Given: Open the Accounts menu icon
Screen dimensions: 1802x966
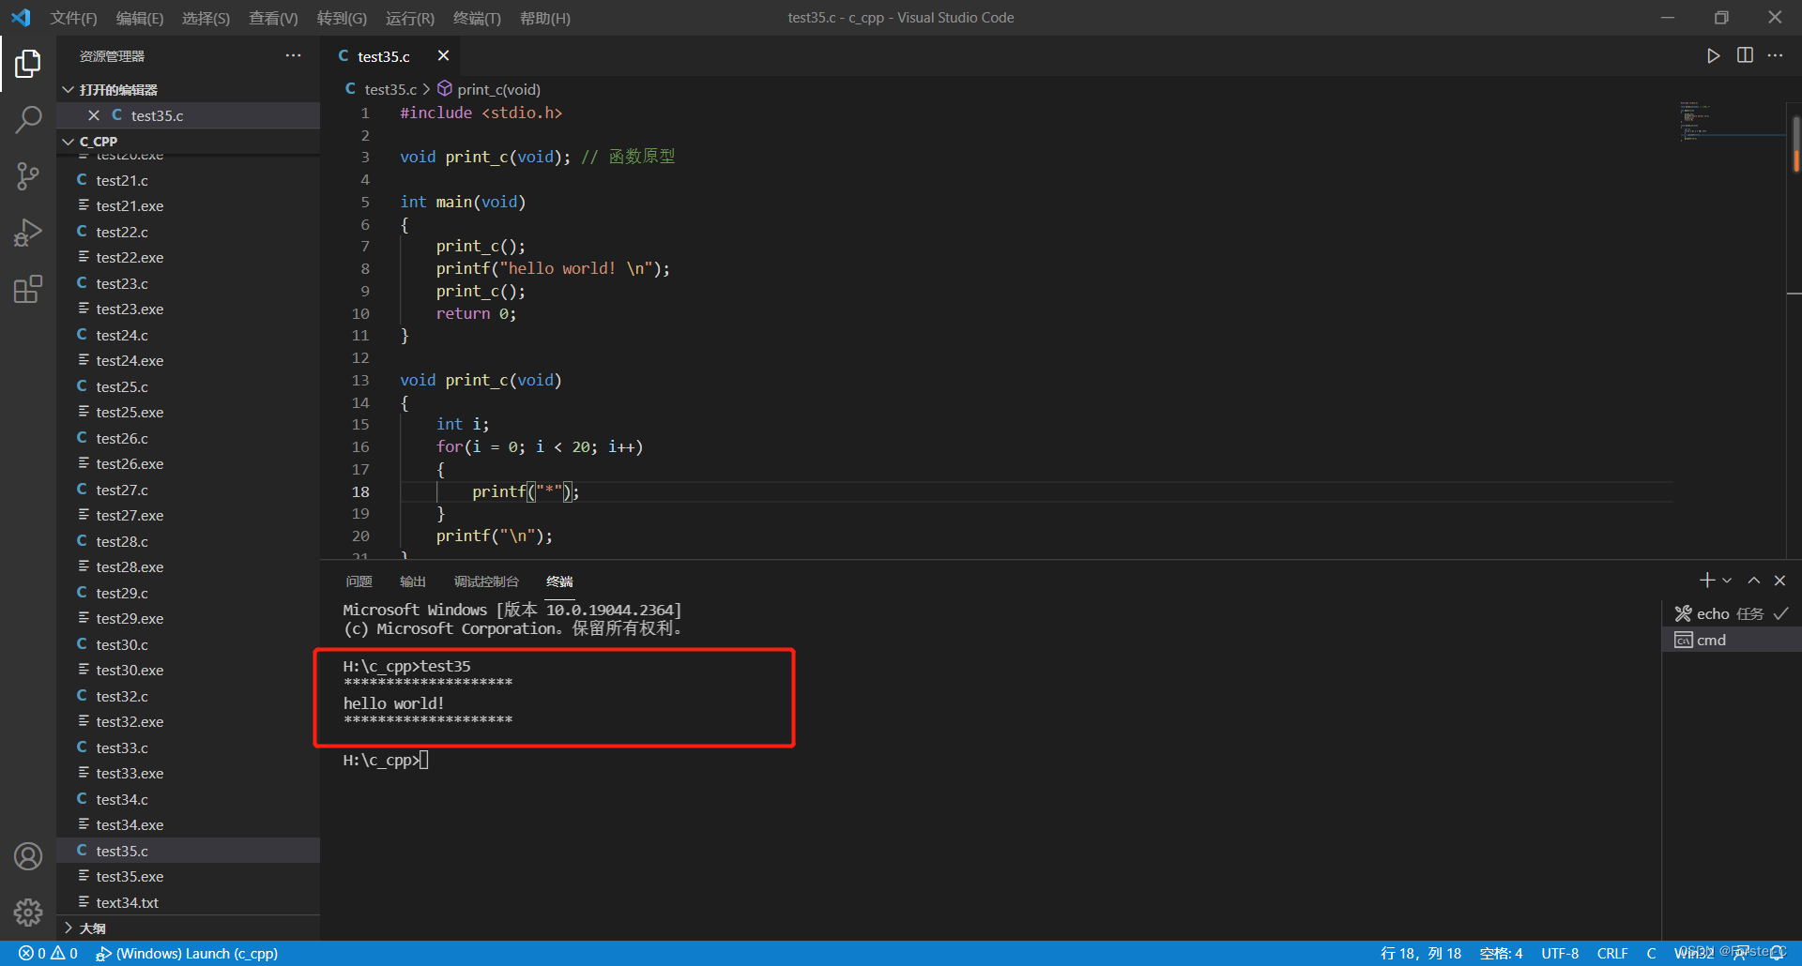Looking at the screenshot, I should [28, 856].
